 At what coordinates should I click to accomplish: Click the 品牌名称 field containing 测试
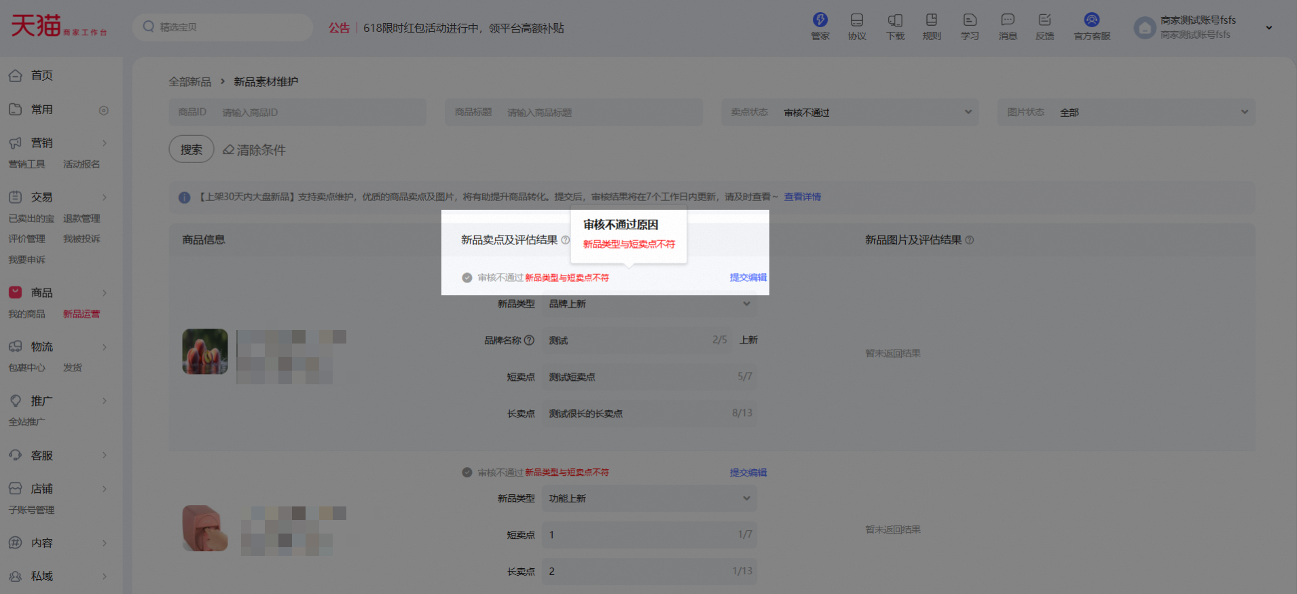pos(637,340)
